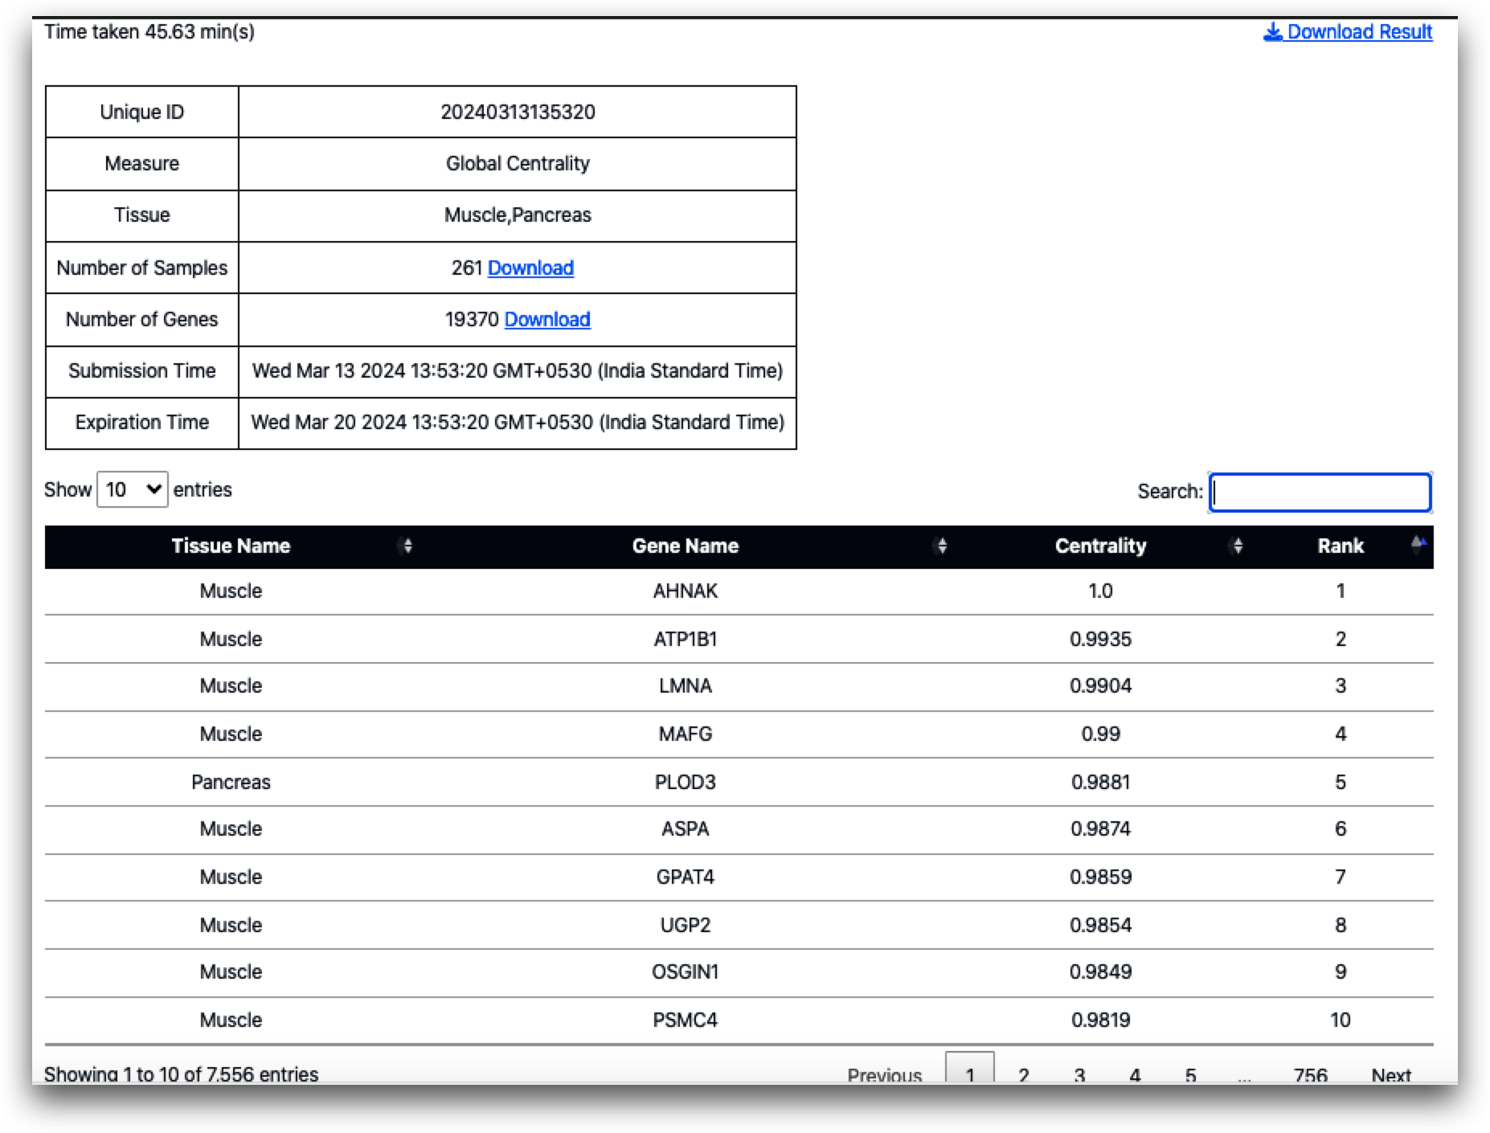Go to pagination page 4

point(1135,1074)
